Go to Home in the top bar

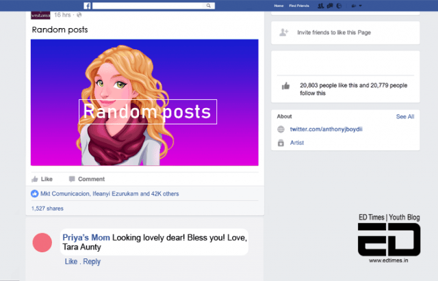tap(278, 5)
